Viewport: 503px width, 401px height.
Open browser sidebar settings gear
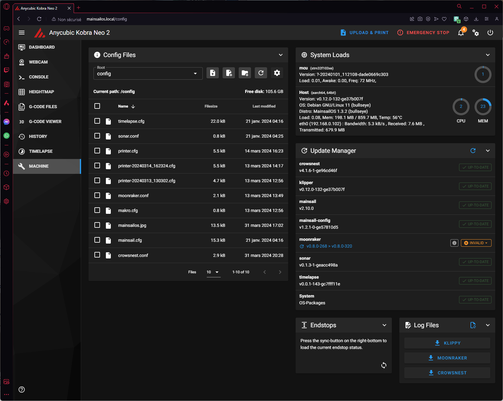7,201
